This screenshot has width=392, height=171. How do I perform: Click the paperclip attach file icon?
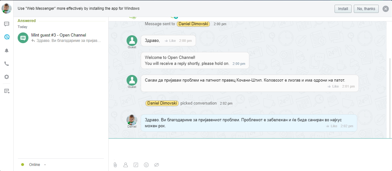pyautogui.click(x=115, y=165)
